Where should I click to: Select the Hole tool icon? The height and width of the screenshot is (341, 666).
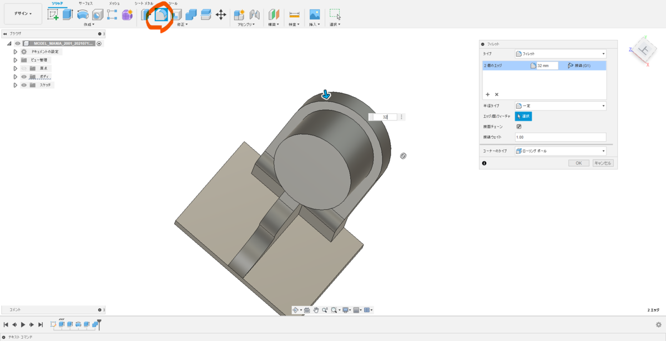tap(97, 15)
